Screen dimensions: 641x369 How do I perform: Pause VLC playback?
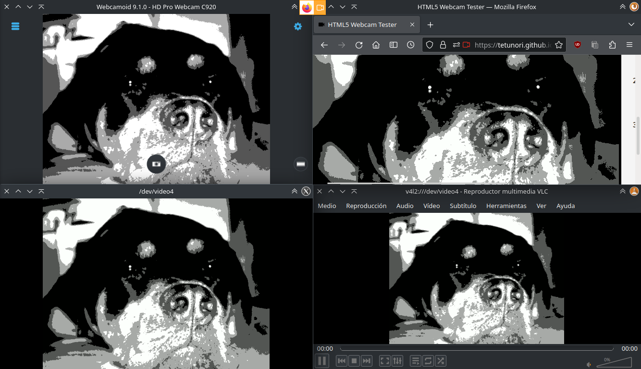(x=322, y=360)
